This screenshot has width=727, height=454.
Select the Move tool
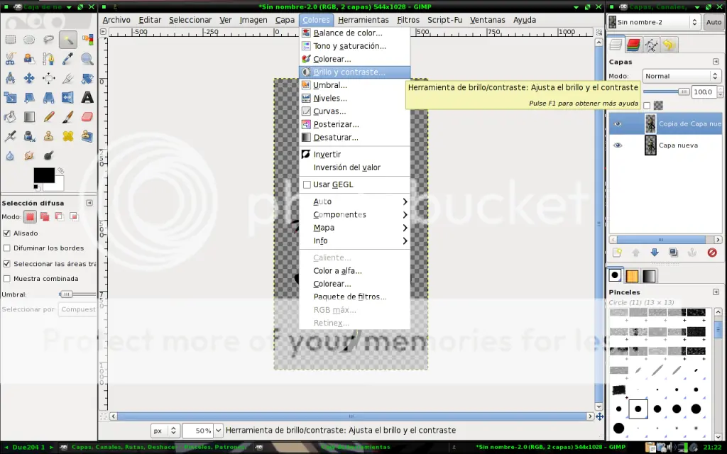(x=29, y=78)
